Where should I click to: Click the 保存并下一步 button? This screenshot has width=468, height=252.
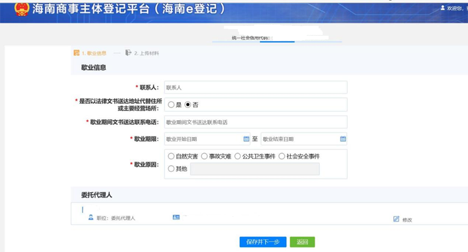click(x=263, y=242)
